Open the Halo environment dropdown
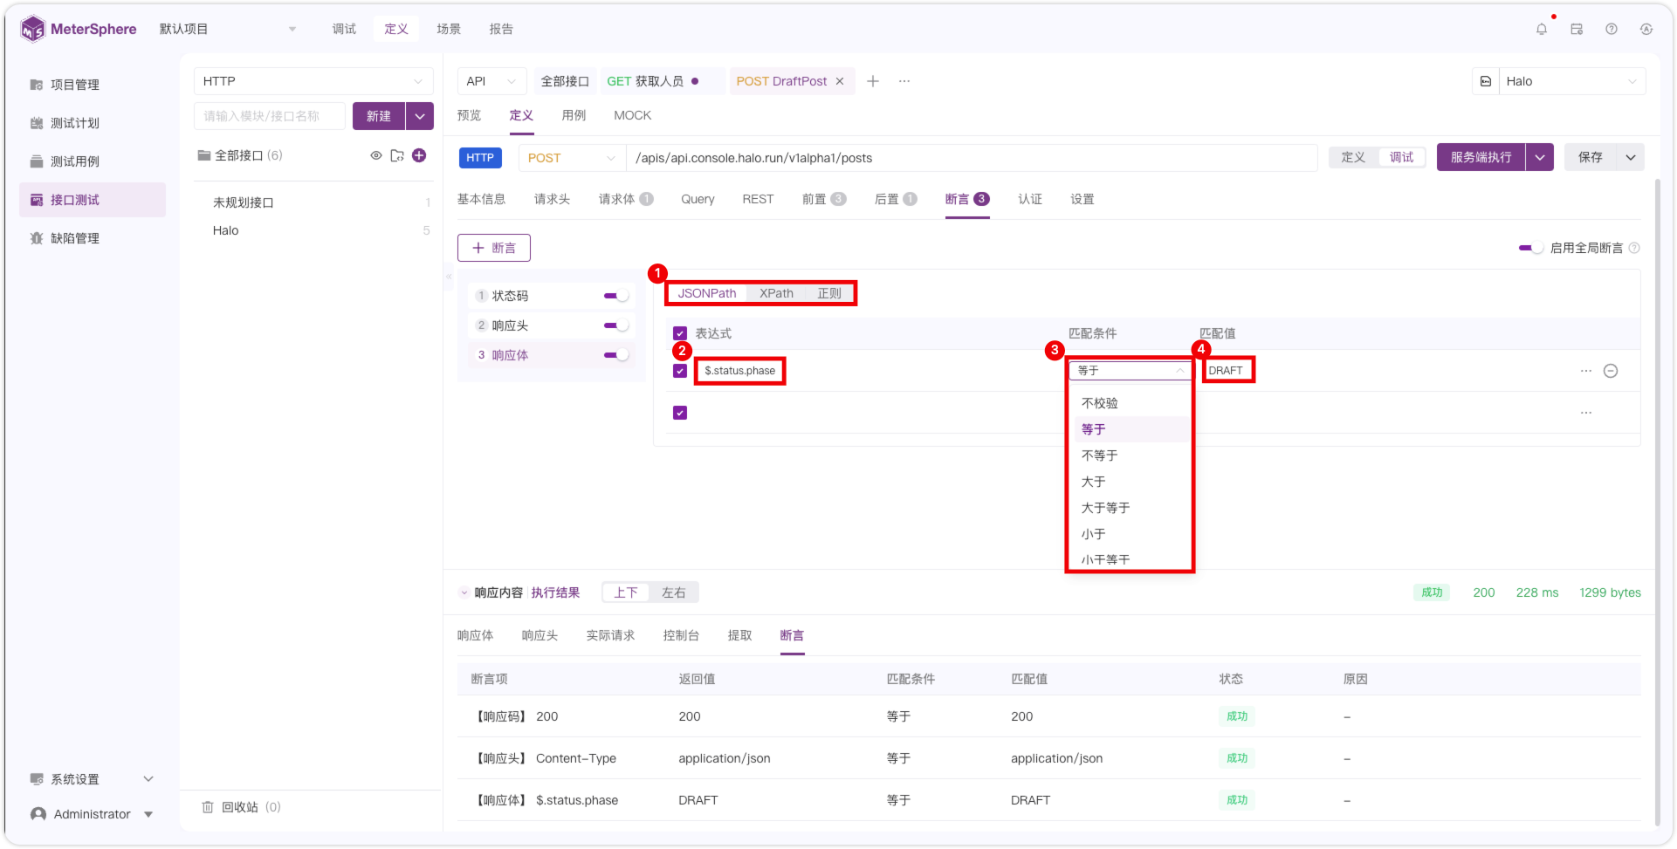The width and height of the screenshot is (1677, 849). 1572,81
